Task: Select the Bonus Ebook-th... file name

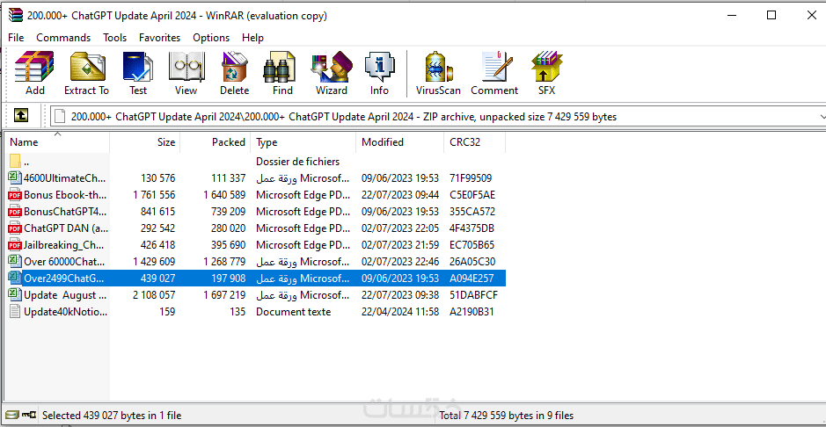Action: (65, 194)
